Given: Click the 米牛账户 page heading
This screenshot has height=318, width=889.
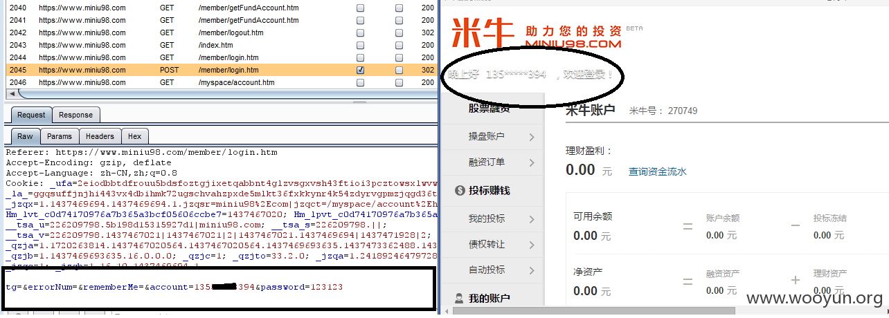Looking at the screenshot, I should click(x=590, y=109).
